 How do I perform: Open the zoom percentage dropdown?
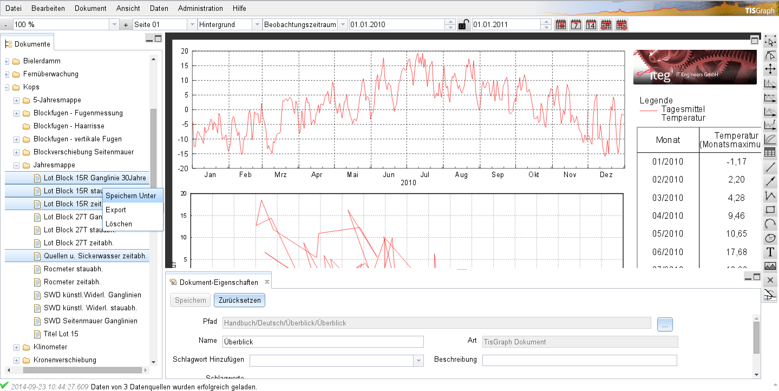click(114, 24)
